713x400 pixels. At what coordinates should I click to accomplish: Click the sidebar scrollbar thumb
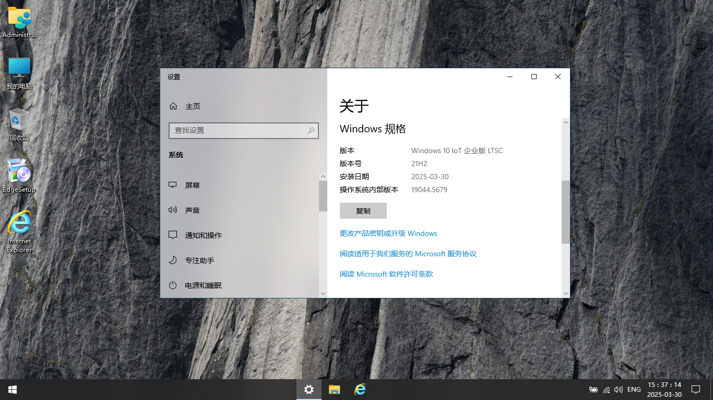pyautogui.click(x=323, y=196)
